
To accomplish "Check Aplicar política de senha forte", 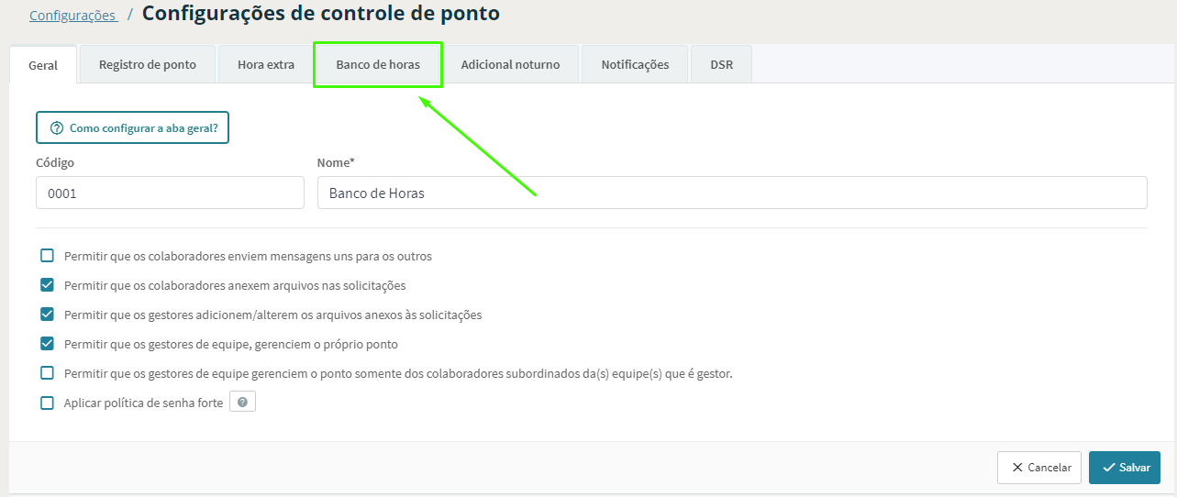I will click(x=48, y=403).
